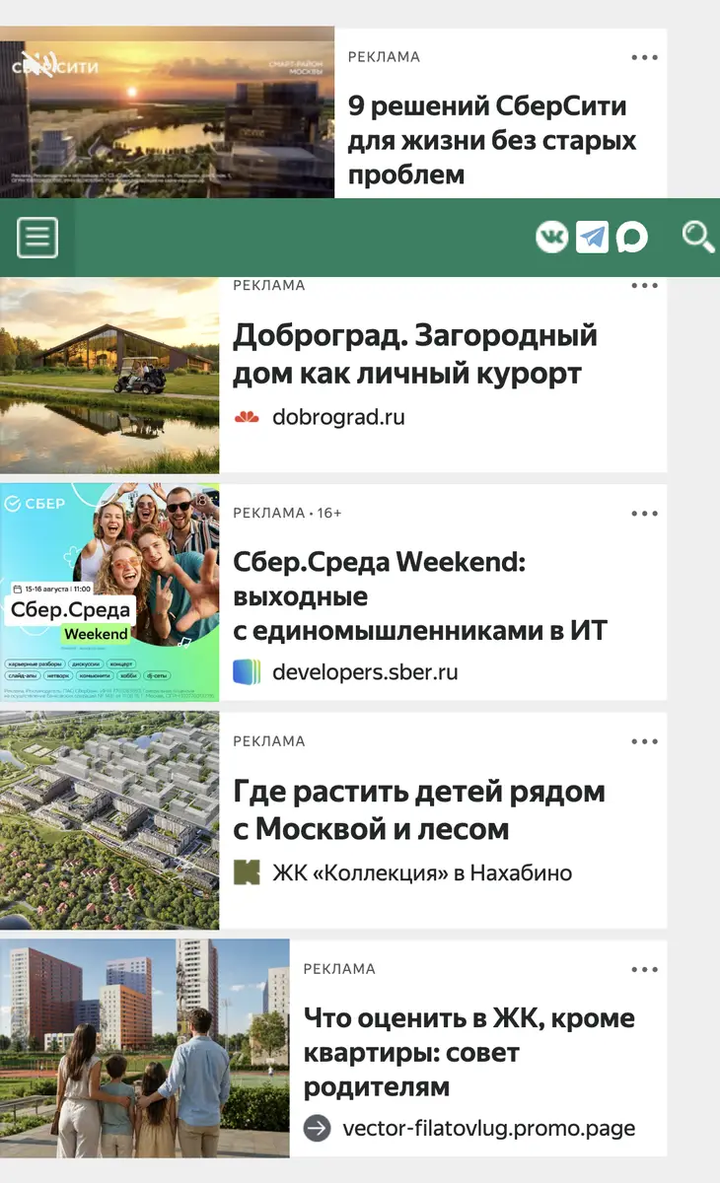Open the hamburger menu in green bar
The height and width of the screenshot is (1183, 720).
[x=37, y=238]
